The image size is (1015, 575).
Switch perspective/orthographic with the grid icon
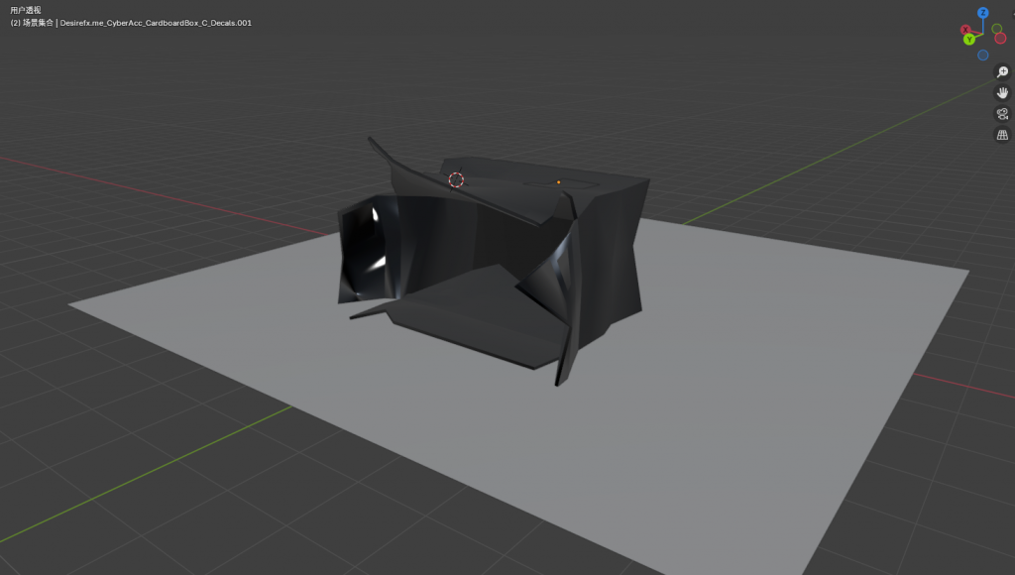click(x=1002, y=135)
